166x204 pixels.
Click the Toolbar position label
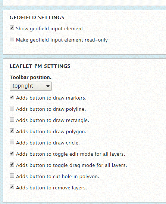[x=31, y=77]
